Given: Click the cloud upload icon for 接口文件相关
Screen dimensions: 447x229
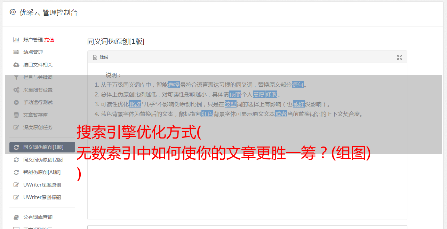Looking at the screenshot, I should (x=16, y=65).
